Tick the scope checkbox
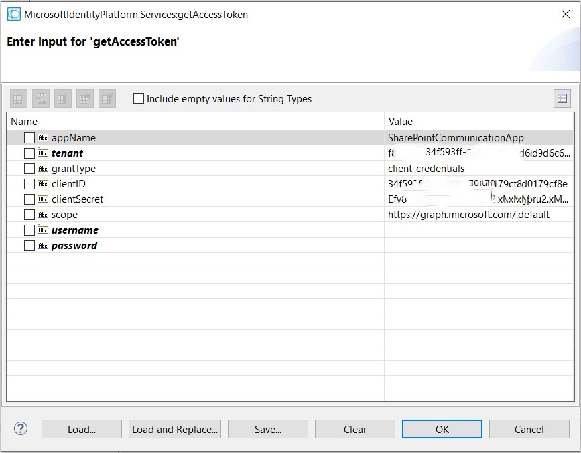Image resolution: width=581 pixels, height=453 pixels. [29, 215]
